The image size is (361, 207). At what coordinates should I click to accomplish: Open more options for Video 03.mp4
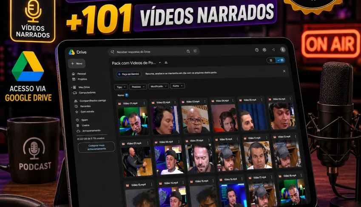click(x=205, y=101)
